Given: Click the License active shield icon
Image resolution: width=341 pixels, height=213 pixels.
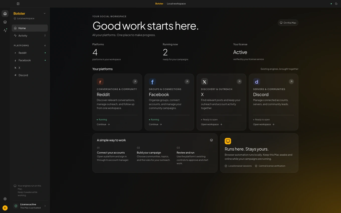Looking at the screenshot, I should point(16,206).
